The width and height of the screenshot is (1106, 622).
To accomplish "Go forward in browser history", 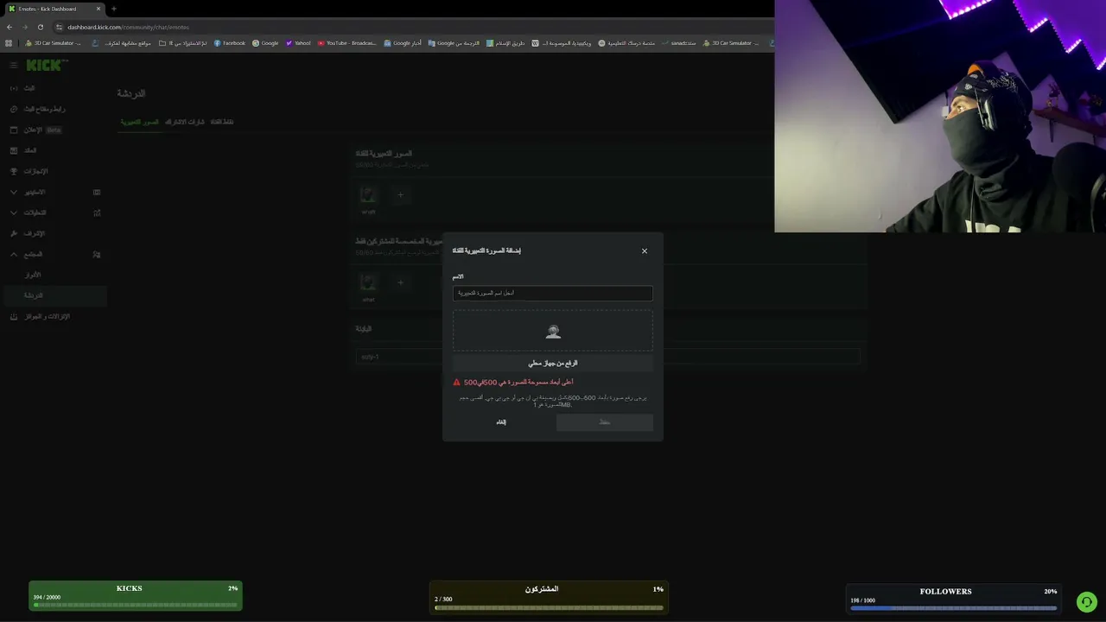I will click(25, 27).
